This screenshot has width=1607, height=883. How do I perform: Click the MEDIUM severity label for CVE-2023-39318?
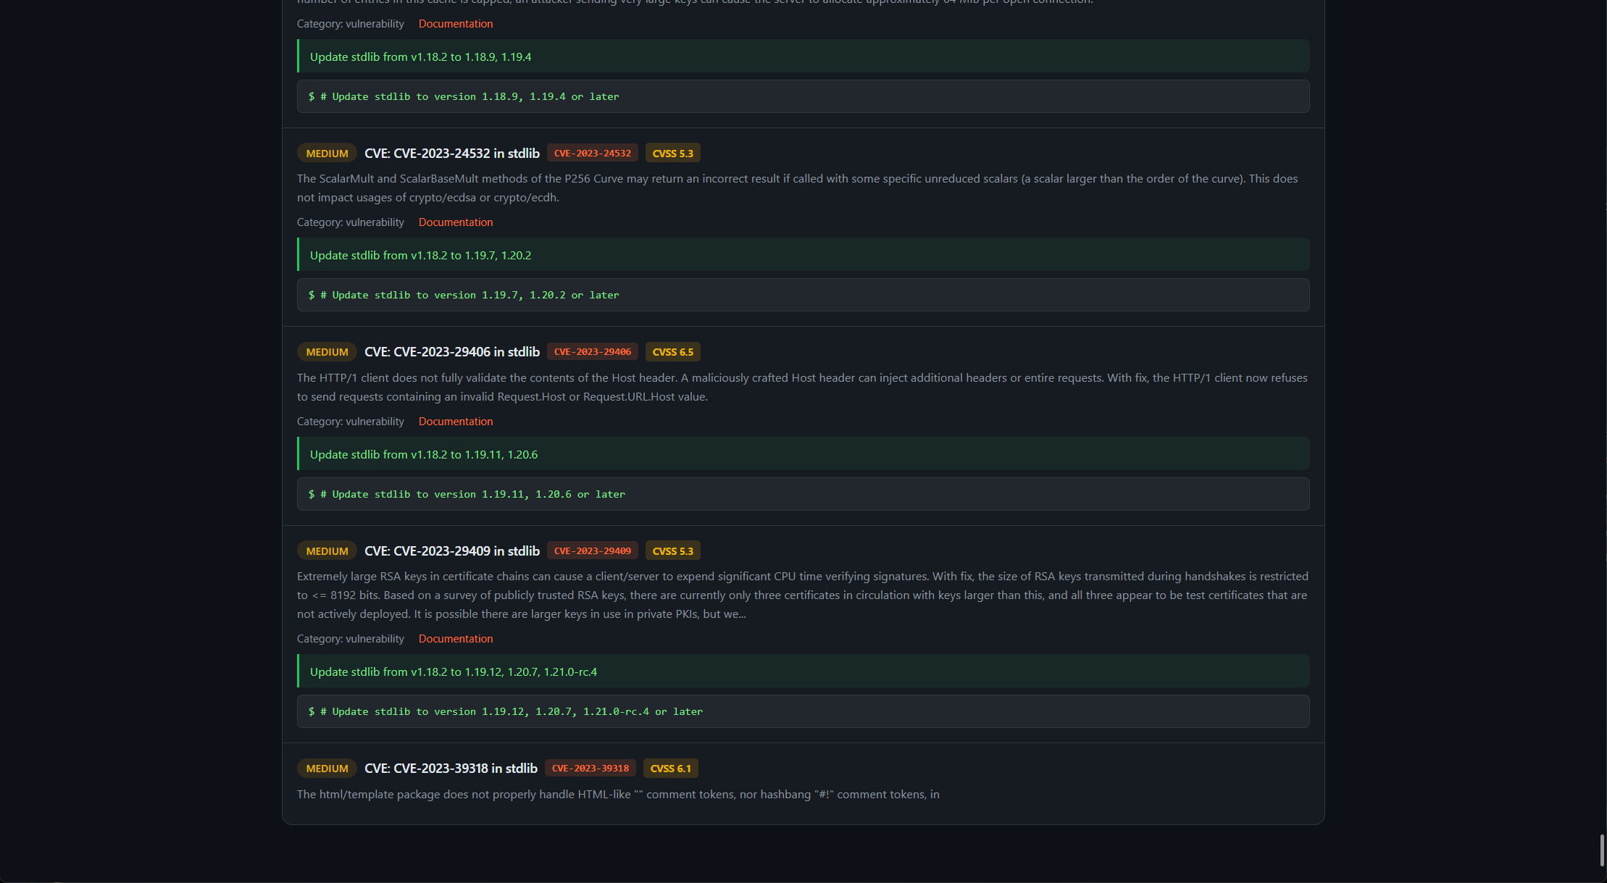click(x=327, y=768)
